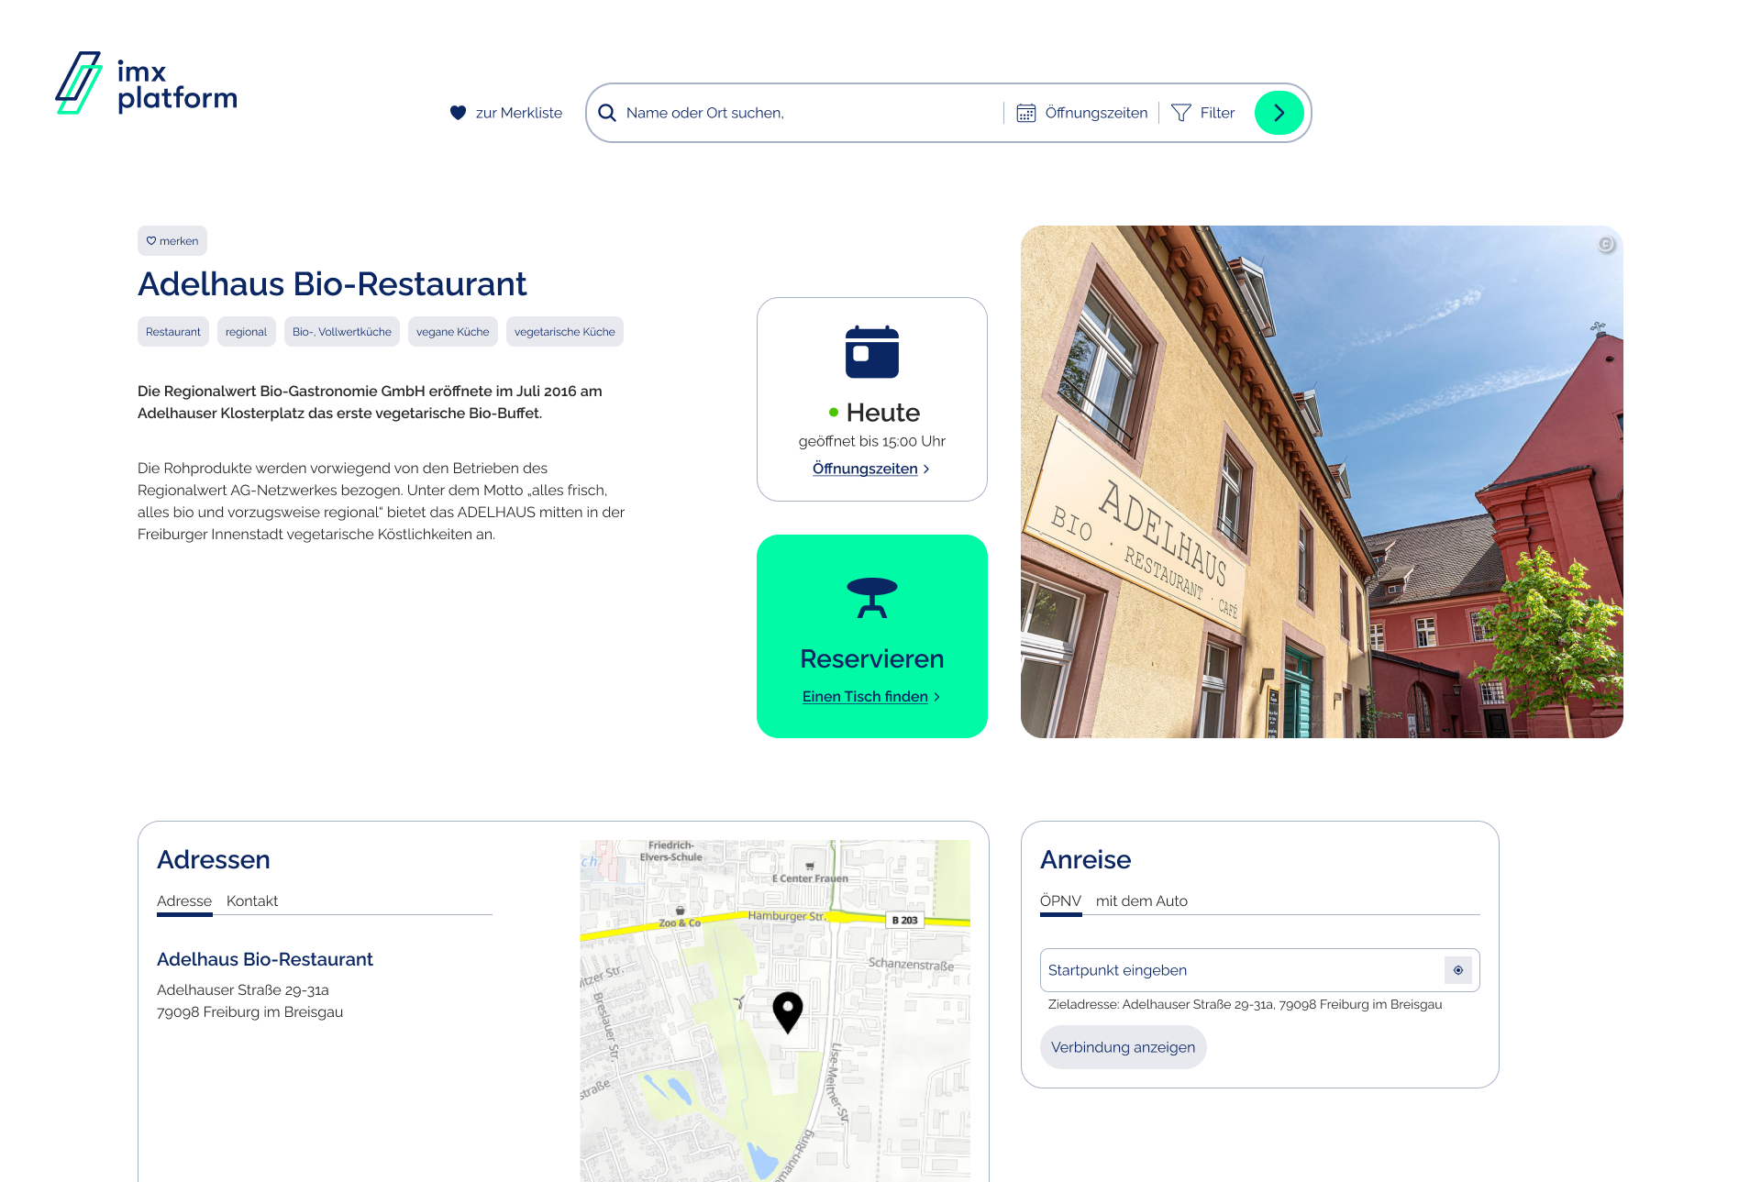Use current location icon in Startpunkt field
The height and width of the screenshot is (1182, 1761).
1458,970
